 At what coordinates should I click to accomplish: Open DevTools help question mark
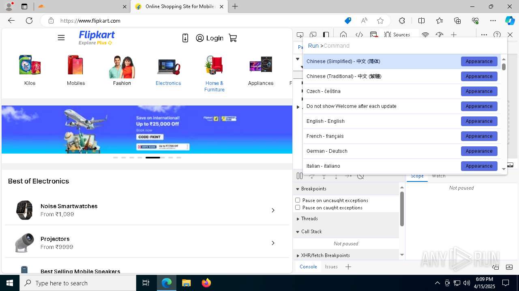pos(497,35)
